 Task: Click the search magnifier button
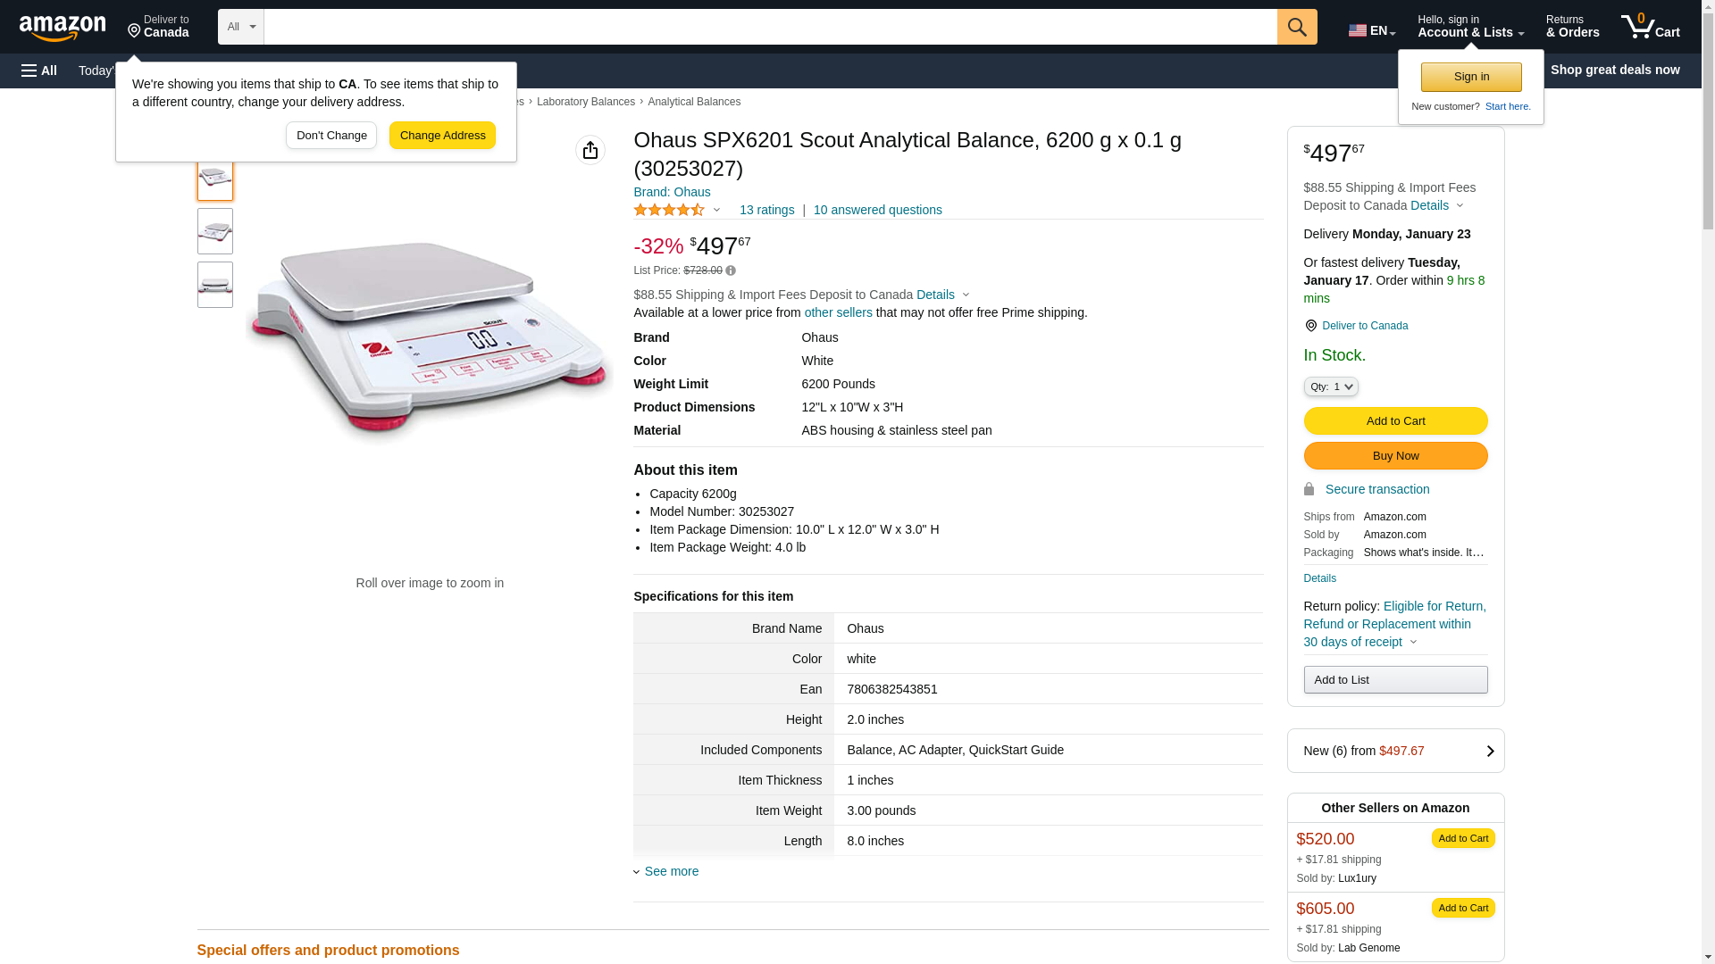(x=1297, y=27)
